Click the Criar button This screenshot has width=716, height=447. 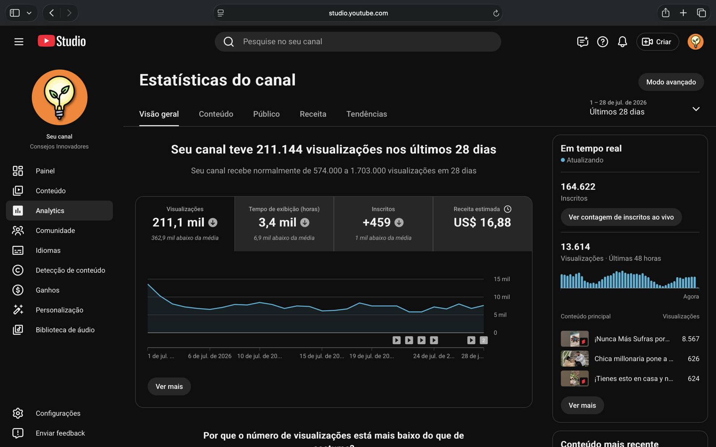click(x=657, y=42)
